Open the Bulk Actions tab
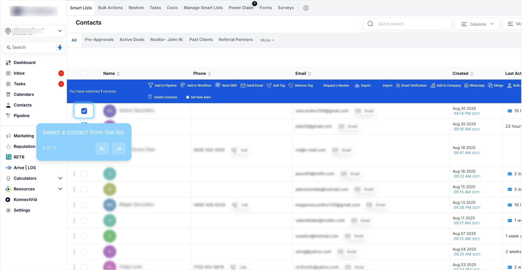The image size is (522, 270). pyautogui.click(x=110, y=8)
